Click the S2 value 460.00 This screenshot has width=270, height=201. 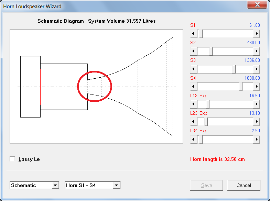point(253,43)
